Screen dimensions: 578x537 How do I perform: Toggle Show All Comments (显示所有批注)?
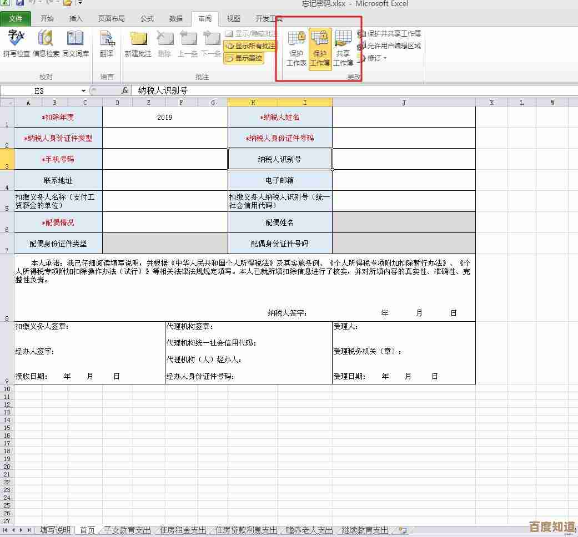[250, 46]
